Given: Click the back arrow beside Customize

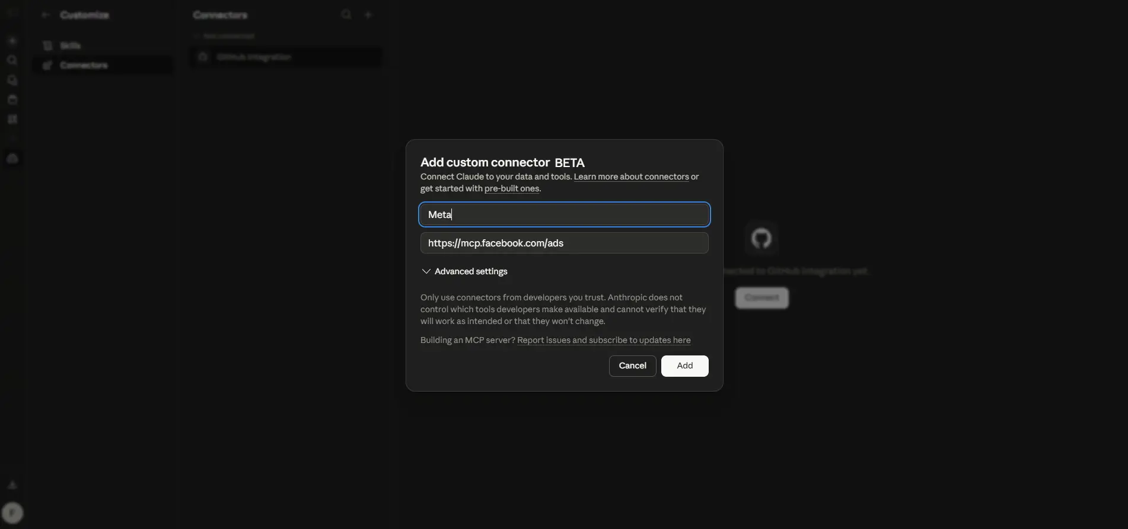Looking at the screenshot, I should pyautogui.click(x=46, y=15).
